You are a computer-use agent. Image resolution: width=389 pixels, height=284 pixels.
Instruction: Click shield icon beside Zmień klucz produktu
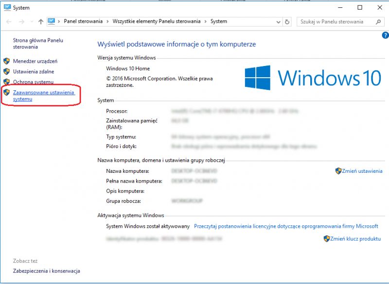click(327, 239)
